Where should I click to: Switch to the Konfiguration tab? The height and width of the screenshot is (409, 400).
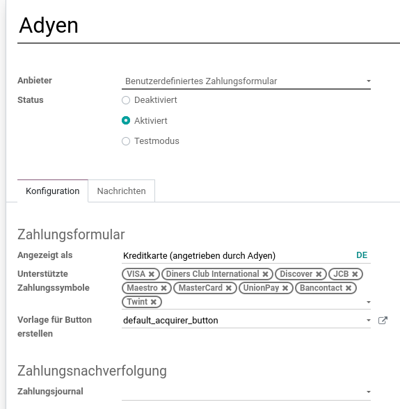[x=53, y=191]
